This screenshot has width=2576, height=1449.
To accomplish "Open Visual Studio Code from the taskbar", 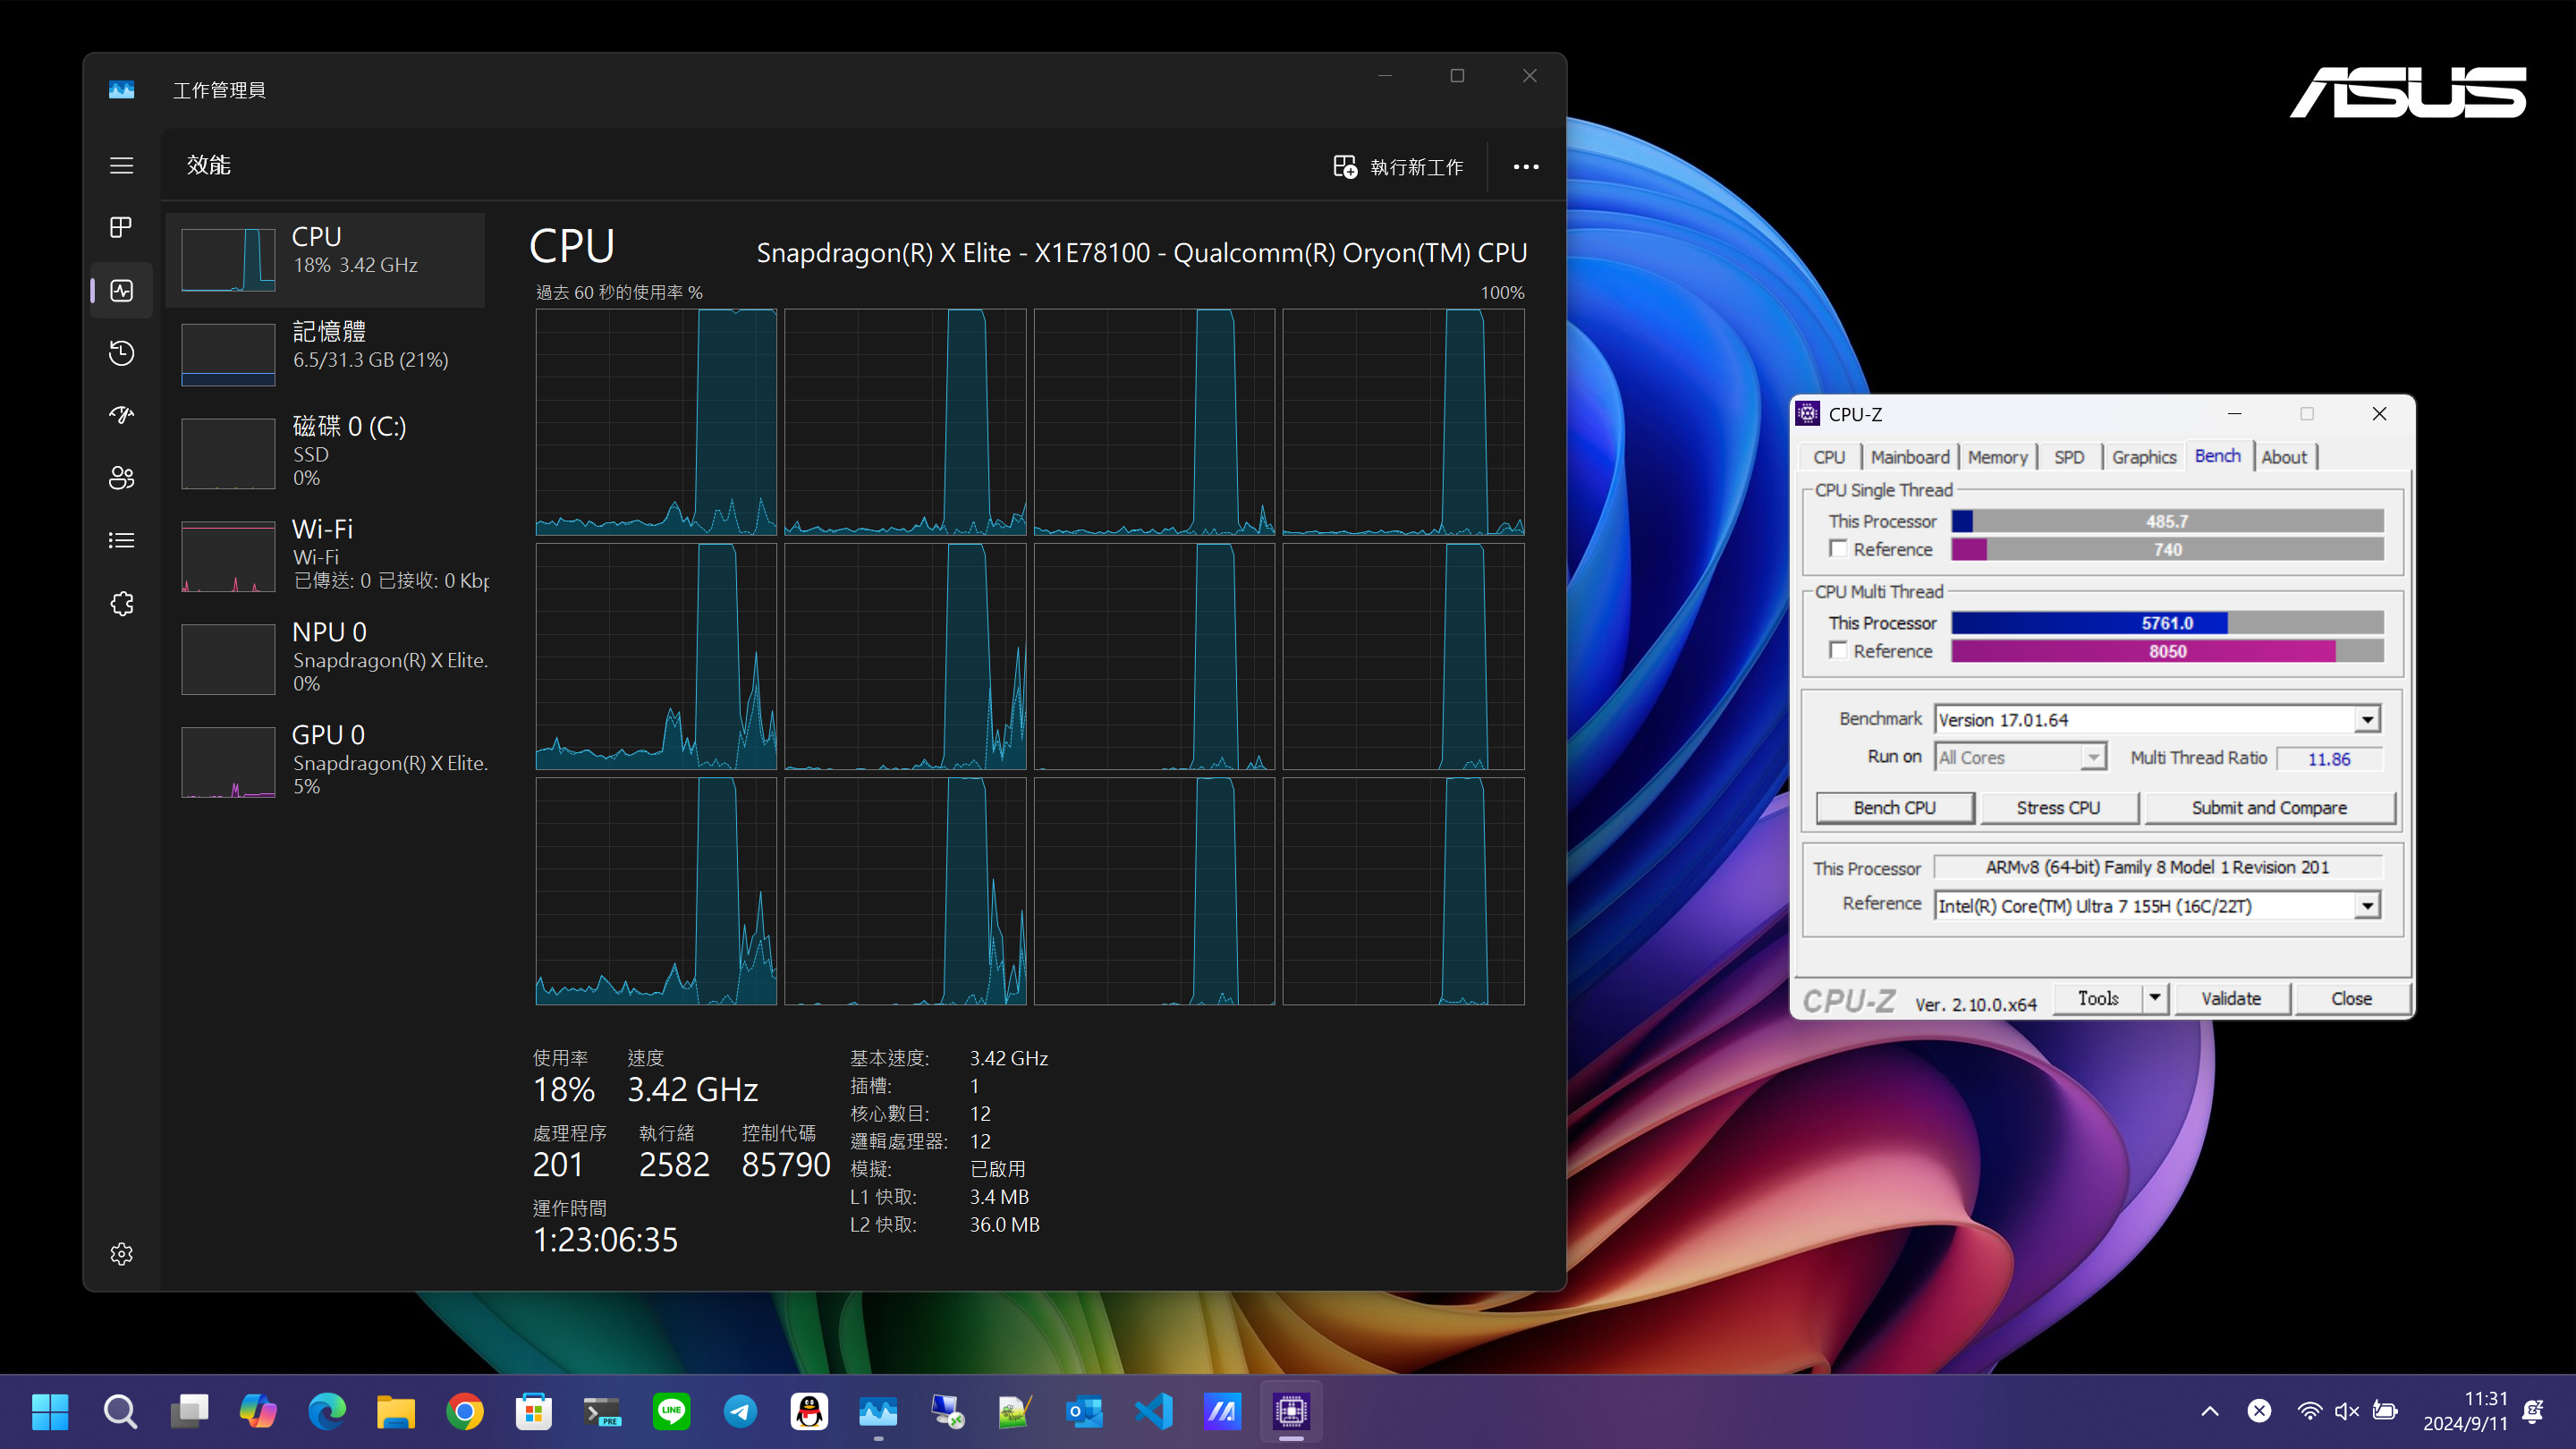I will pyautogui.click(x=1153, y=1411).
